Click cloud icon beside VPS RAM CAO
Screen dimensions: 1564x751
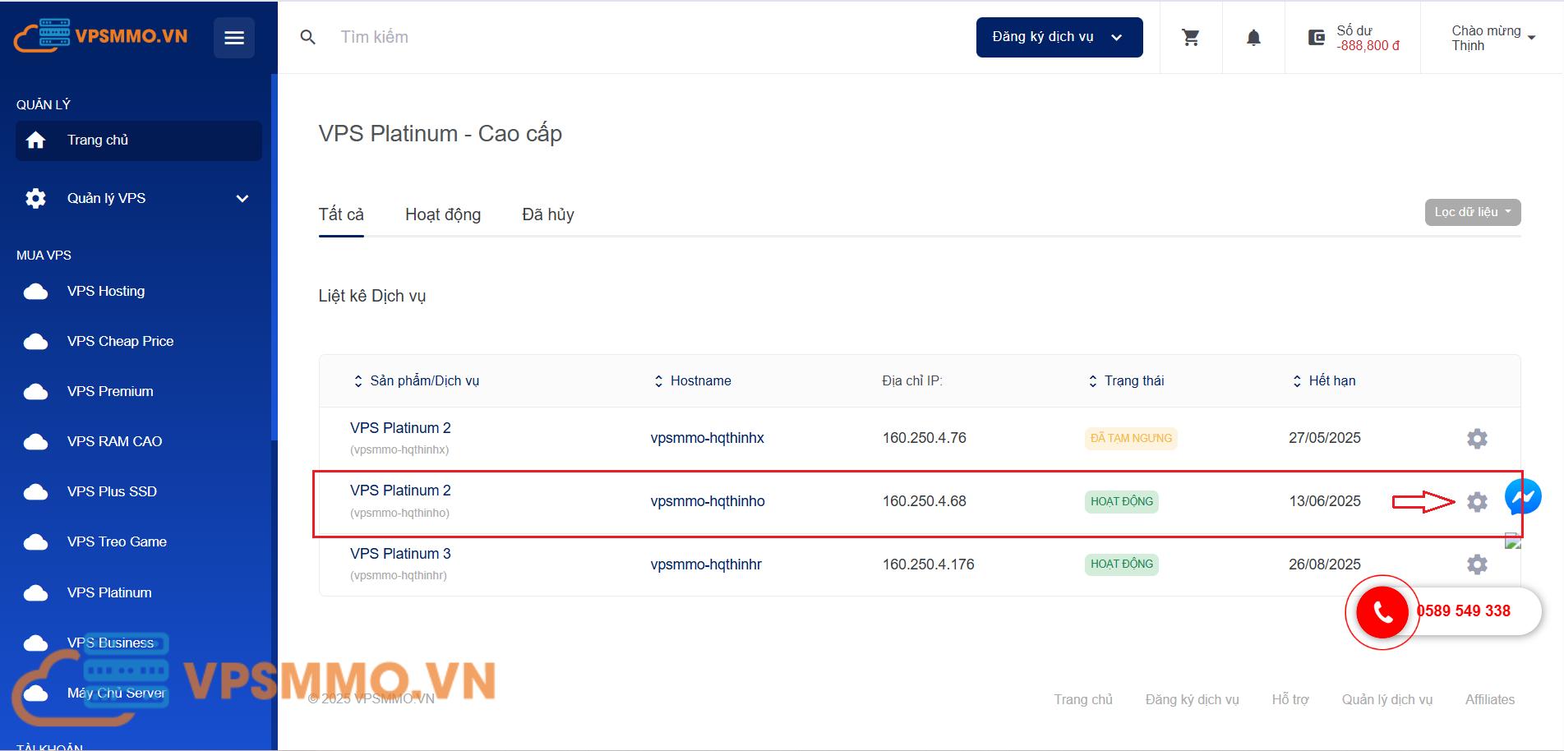click(35, 441)
